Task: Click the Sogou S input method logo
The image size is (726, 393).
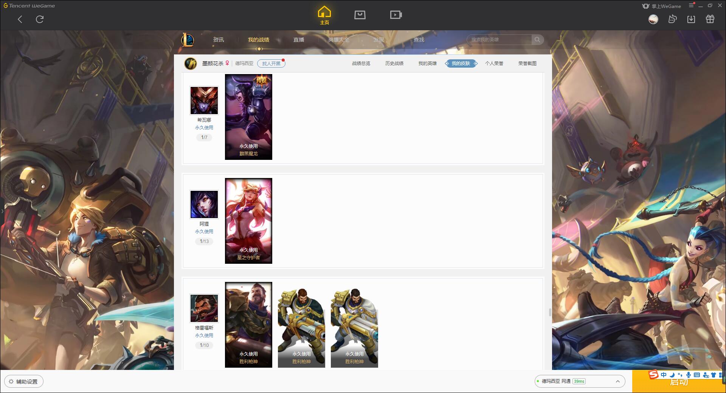Action: click(x=653, y=374)
